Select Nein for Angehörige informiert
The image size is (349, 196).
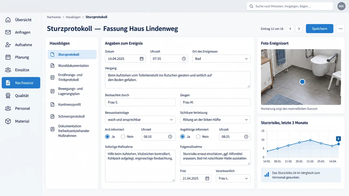point(198,137)
